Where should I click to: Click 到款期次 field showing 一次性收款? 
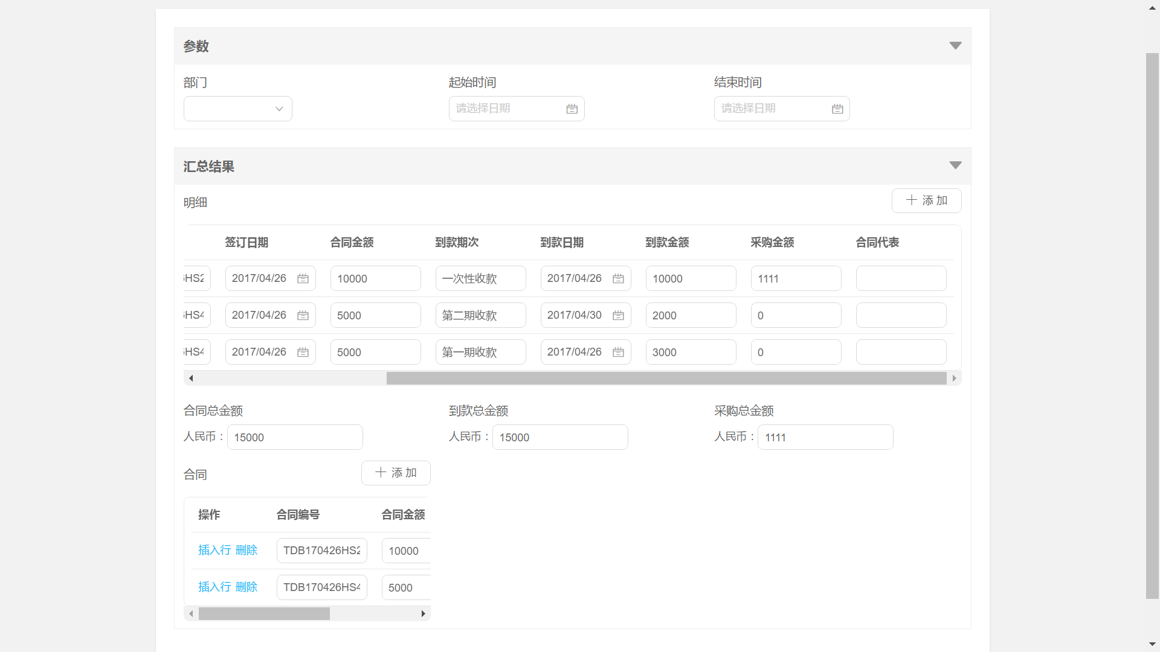[480, 279]
